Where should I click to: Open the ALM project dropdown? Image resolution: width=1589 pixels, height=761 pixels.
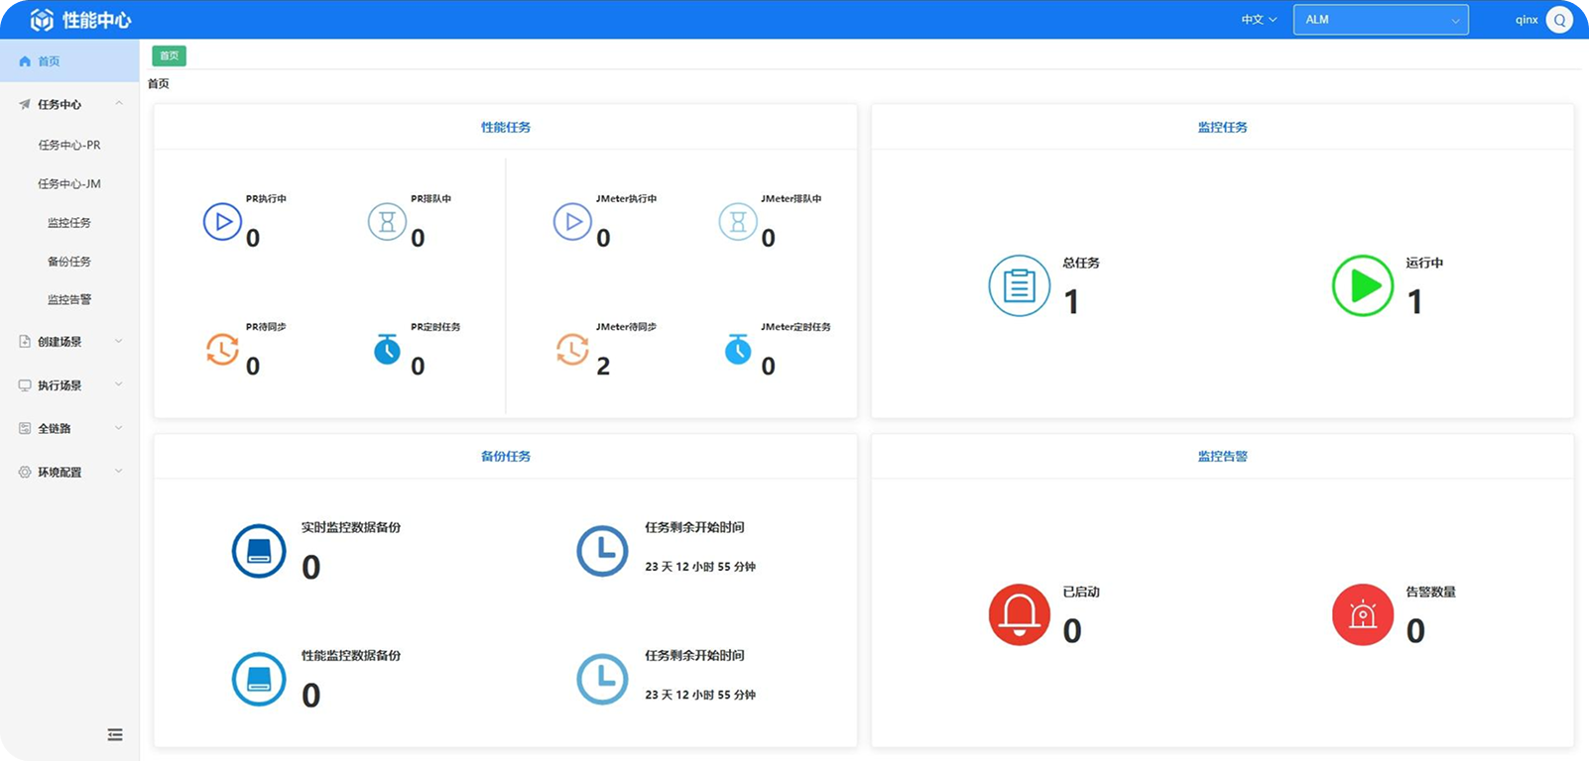1380,20
